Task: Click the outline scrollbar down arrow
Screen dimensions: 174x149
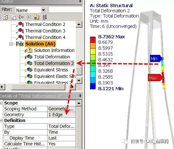Action: tap(79, 81)
